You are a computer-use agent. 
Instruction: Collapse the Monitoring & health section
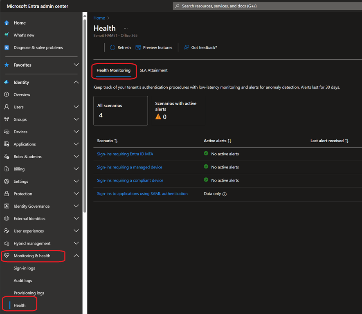(x=76, y=256)
